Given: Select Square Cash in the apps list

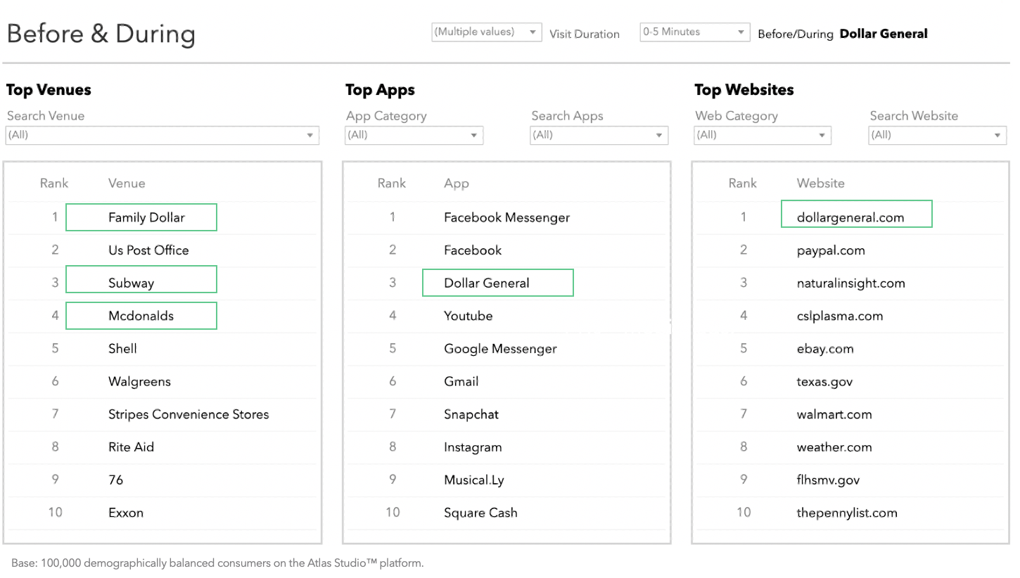Looking at the screenshot, I should pos(480,513).
